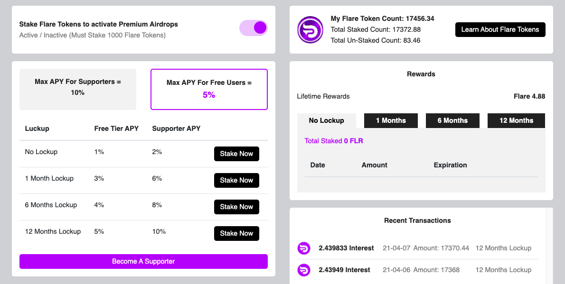Click the Date column header in Rewards
The image size is (565, 284).
[318, 165]
